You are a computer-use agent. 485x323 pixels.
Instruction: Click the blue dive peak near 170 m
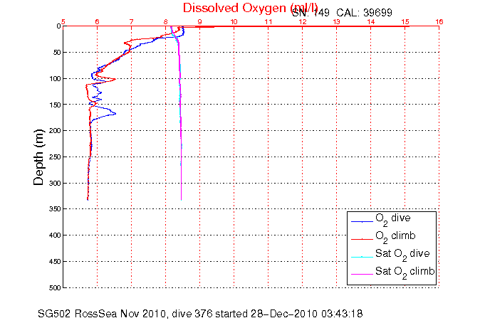(115, 114)
